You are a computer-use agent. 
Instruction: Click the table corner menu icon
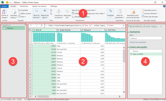pos(30,30)
